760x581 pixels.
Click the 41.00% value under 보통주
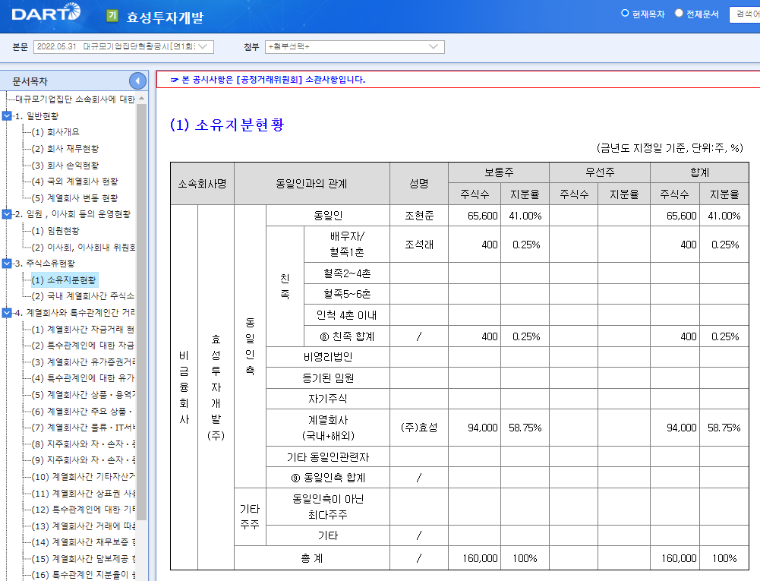click(525, 216)
